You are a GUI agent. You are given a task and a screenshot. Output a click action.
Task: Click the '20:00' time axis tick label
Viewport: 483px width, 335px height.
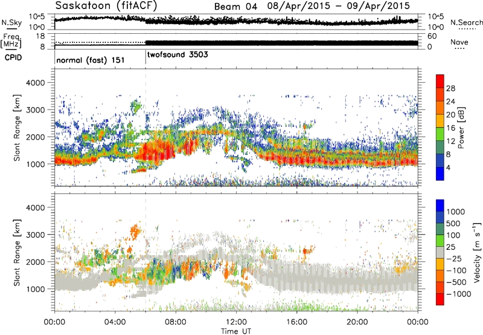tap(357, 322)
